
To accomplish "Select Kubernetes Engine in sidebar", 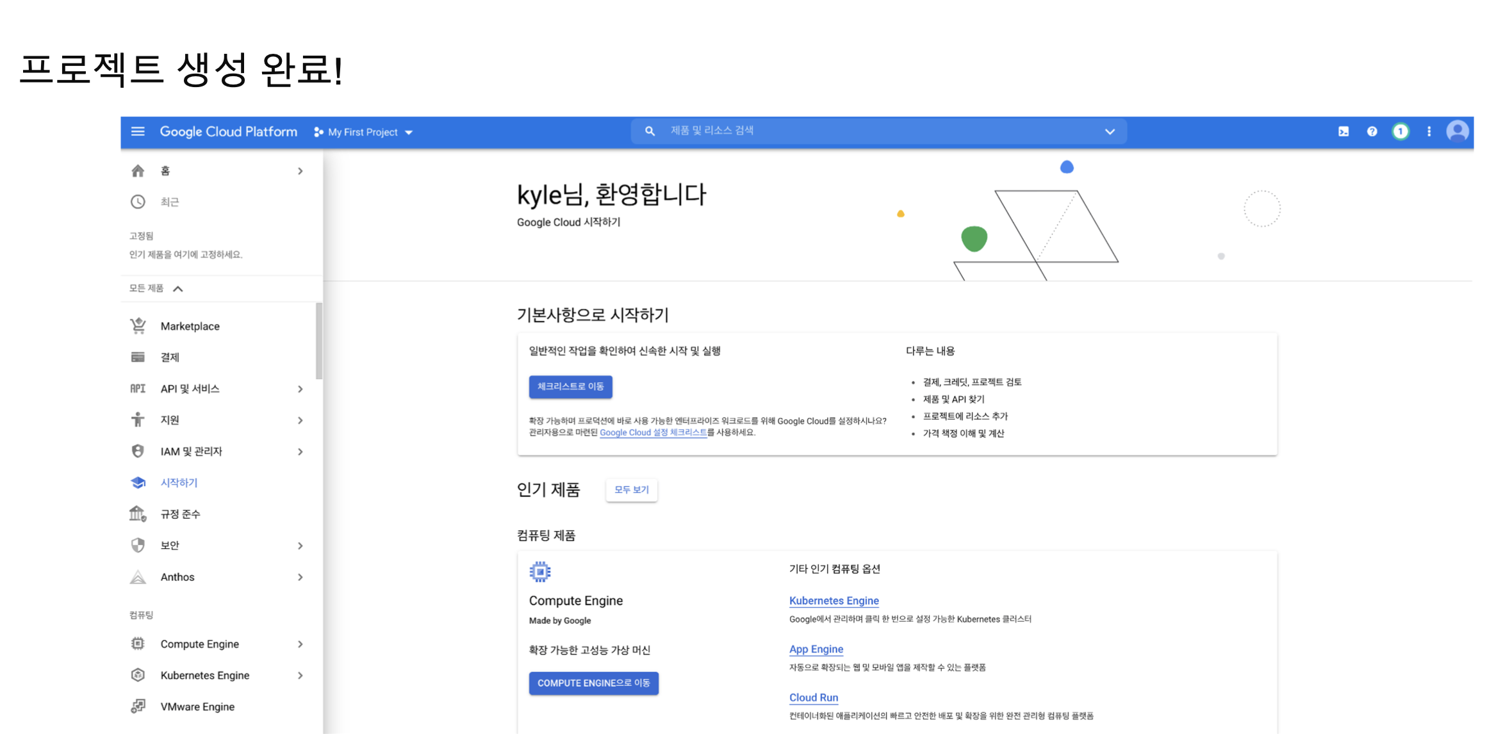I will tap(205, 675).
